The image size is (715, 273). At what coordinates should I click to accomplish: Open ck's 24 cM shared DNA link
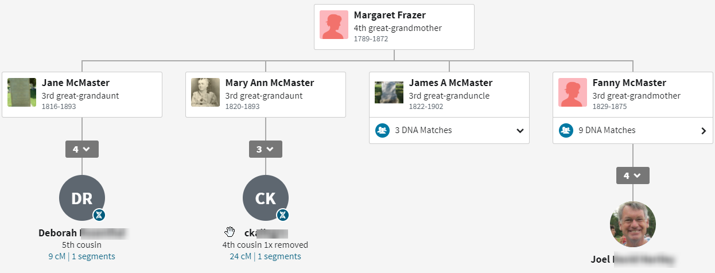pos(240,256)
